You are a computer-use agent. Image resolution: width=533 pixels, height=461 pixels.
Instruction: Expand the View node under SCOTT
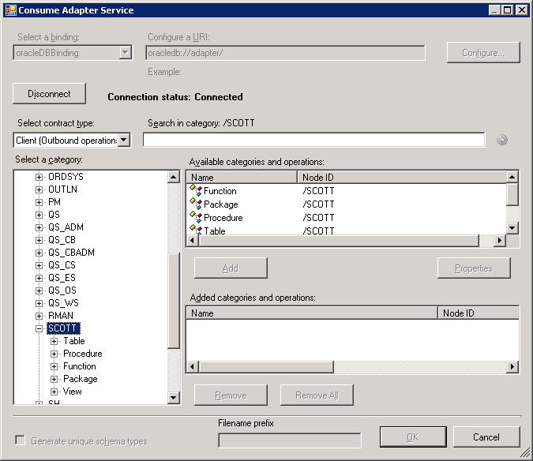54,392
